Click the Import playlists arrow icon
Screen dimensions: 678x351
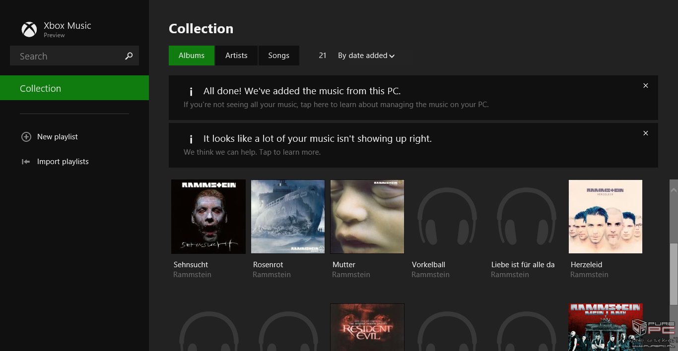tap(26, 162)
